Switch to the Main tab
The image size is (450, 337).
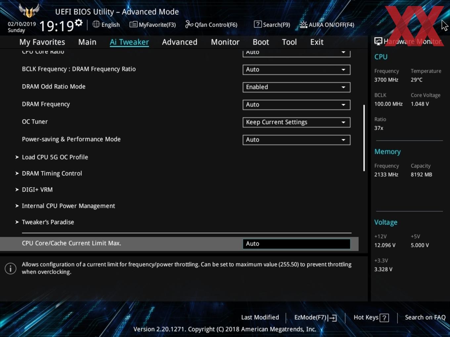[x=87, y=42]
